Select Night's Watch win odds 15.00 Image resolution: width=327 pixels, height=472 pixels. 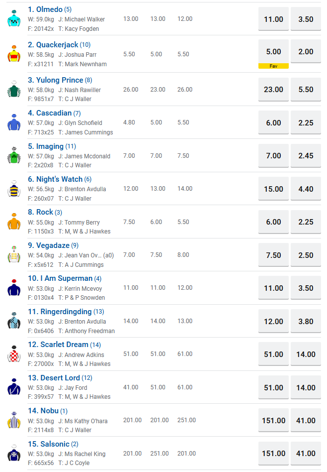(x=273, y=189)
